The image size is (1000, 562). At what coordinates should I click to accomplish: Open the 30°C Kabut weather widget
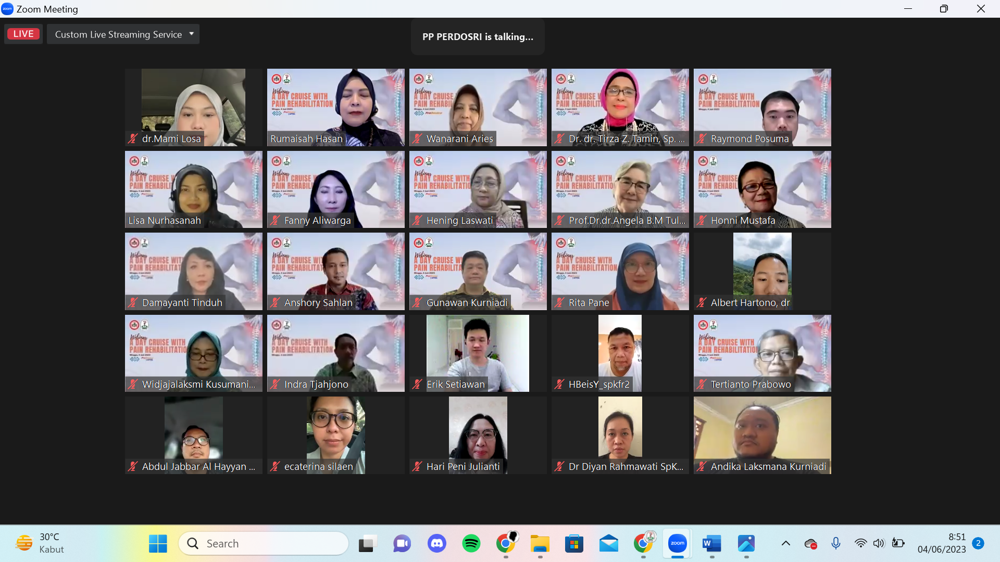tap(41, 543)
